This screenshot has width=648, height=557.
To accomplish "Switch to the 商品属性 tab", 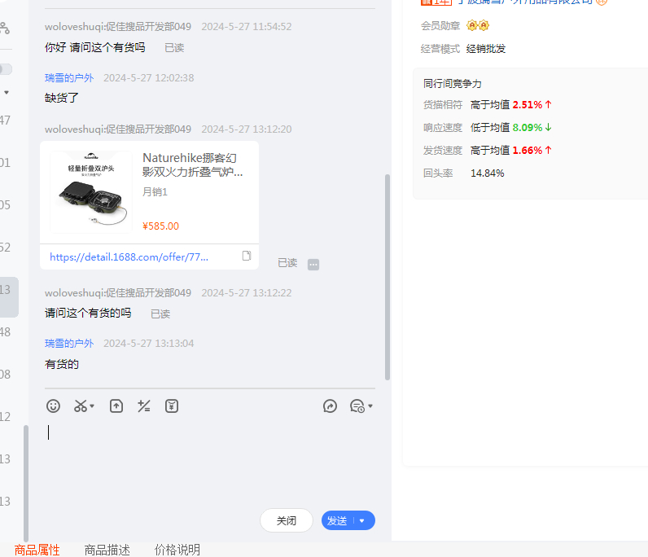I will [x=37, y=550].
